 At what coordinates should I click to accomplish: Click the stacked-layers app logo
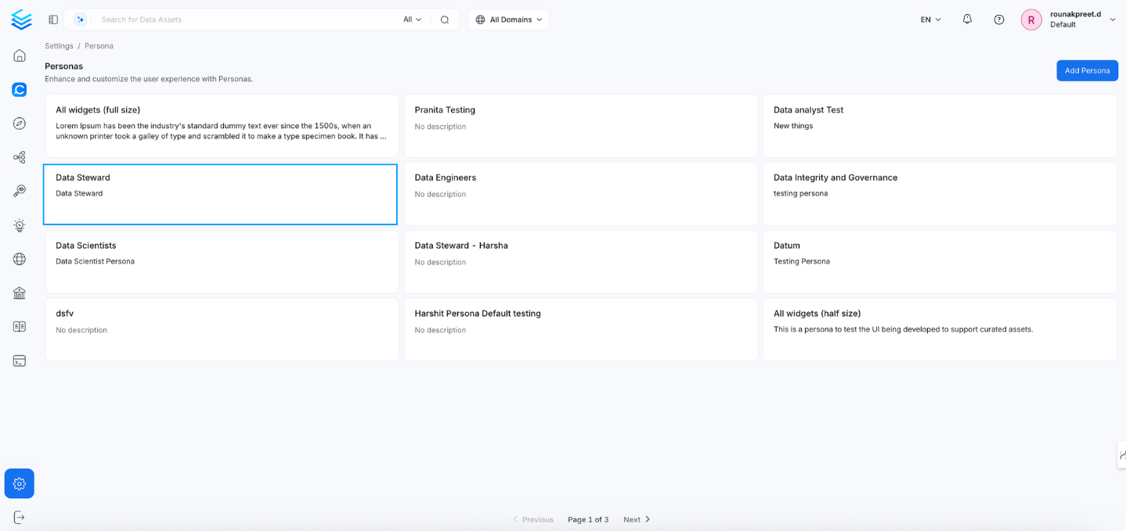(21, 20)
